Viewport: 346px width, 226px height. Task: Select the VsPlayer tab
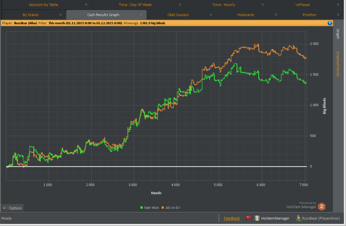(x=303, y=4)
